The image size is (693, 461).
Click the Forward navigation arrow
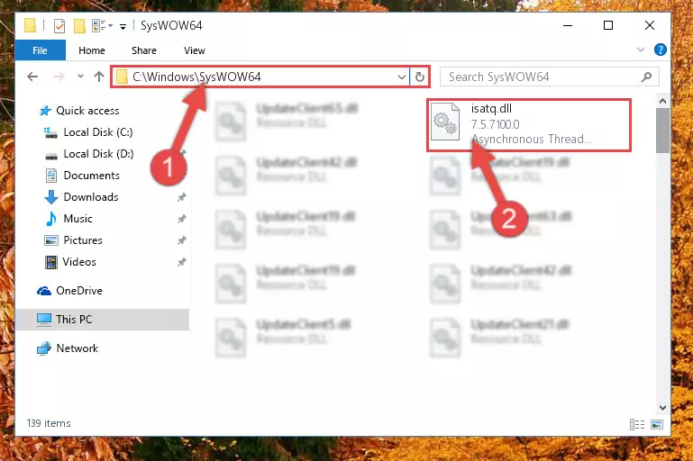coord(59,77)
